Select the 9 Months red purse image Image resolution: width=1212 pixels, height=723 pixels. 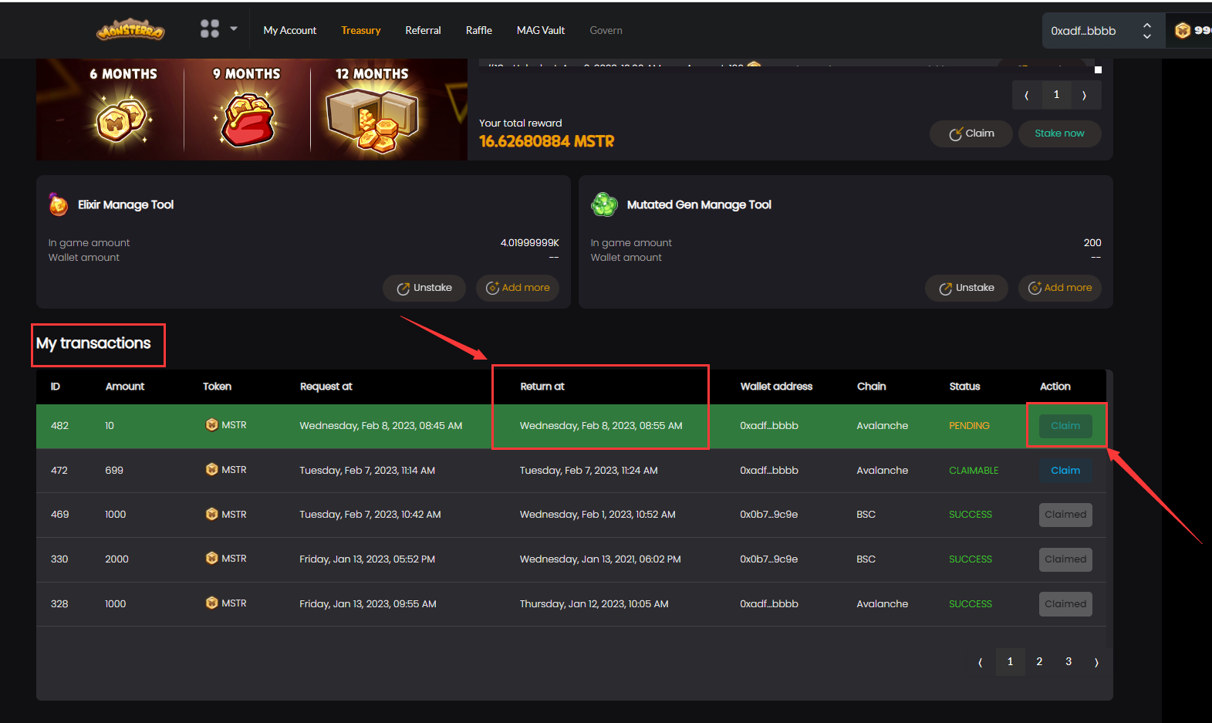coord(247,120)
